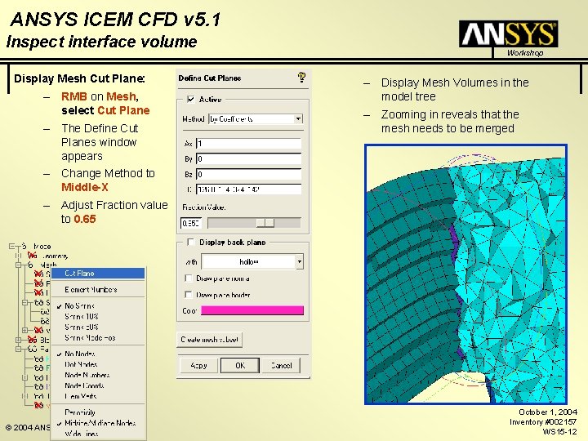Click the Cancel button
Screen dimensions: 588x441
pyautogui.click(x=281, y=365)
